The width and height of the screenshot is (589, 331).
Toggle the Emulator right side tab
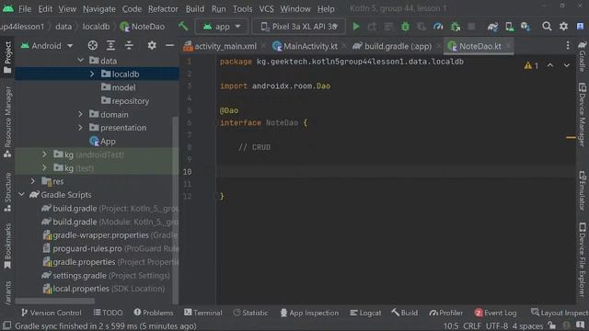point(583,190)
